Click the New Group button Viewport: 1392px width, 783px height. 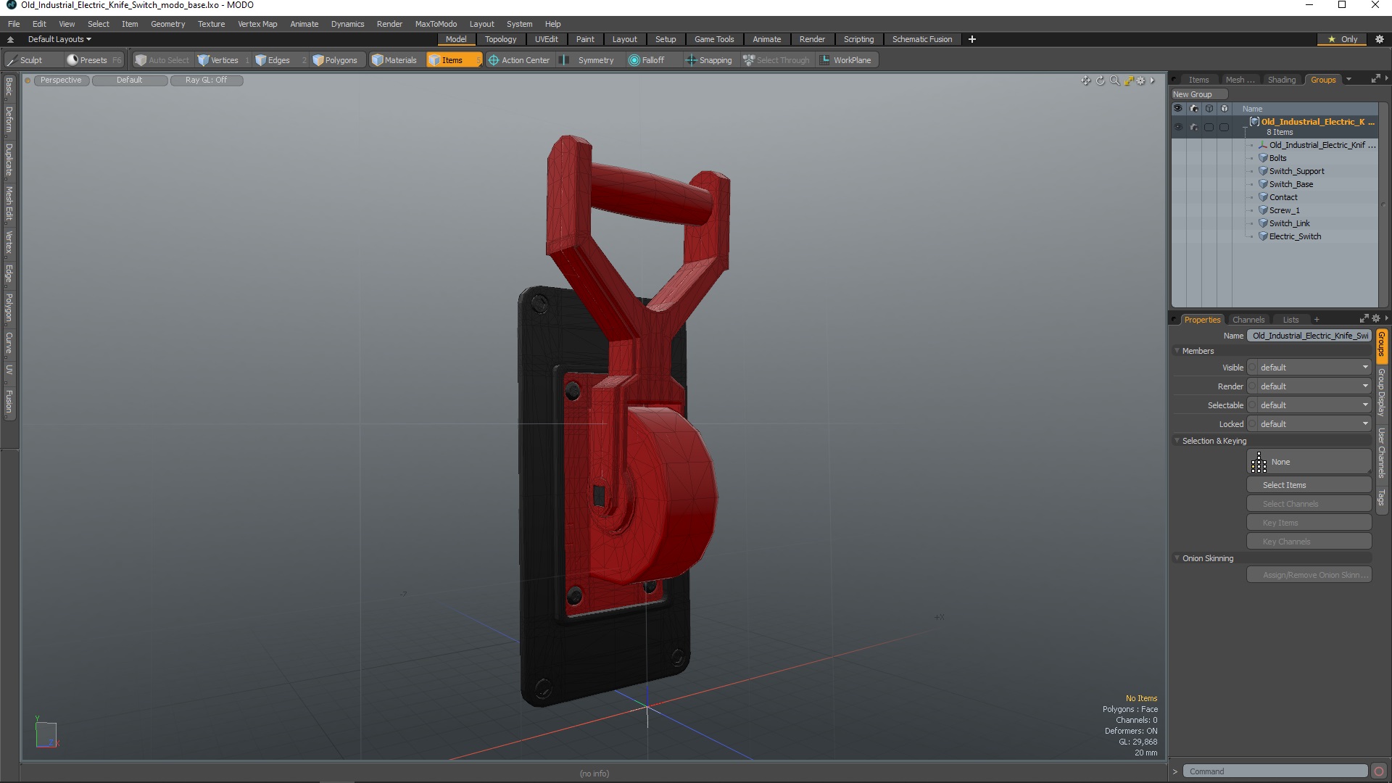1198,94
